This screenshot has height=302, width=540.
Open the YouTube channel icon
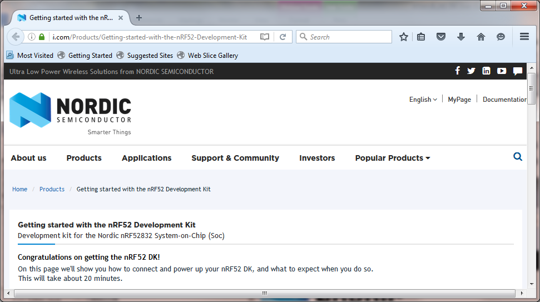click(502, 71)
